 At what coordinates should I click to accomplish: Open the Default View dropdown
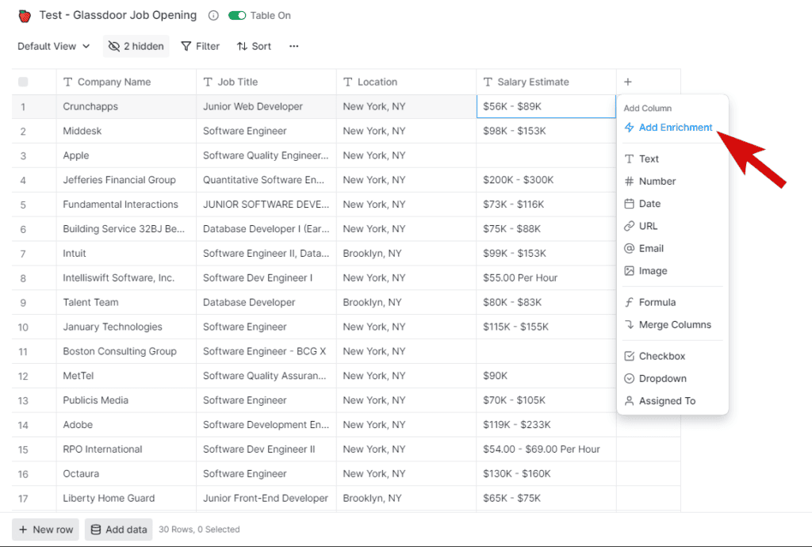(51, 46)
